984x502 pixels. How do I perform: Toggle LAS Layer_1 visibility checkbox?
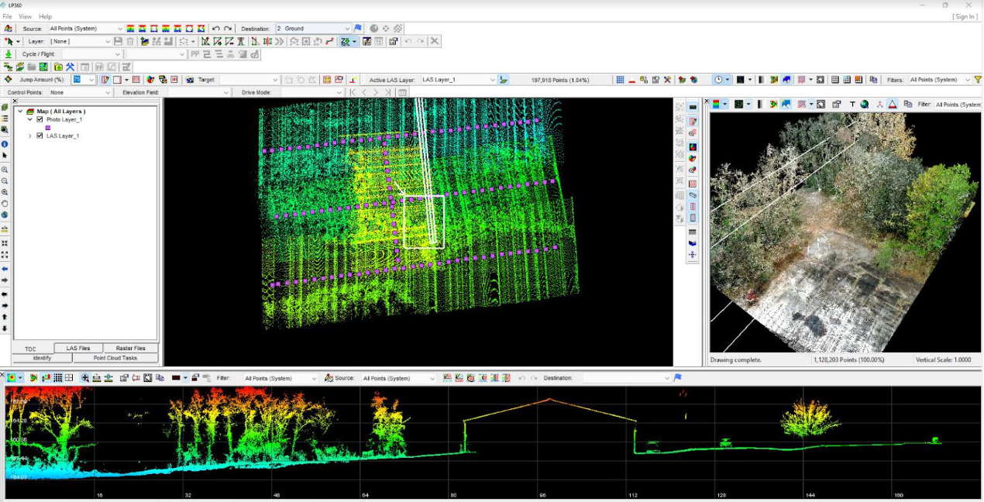40,136
